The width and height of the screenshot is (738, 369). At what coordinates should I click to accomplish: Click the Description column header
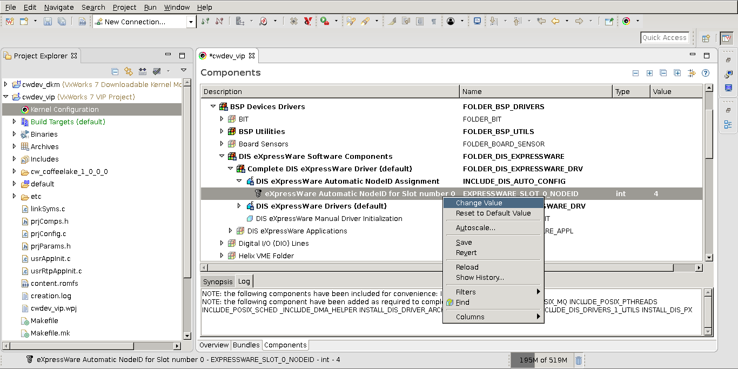tap(330, 91)
